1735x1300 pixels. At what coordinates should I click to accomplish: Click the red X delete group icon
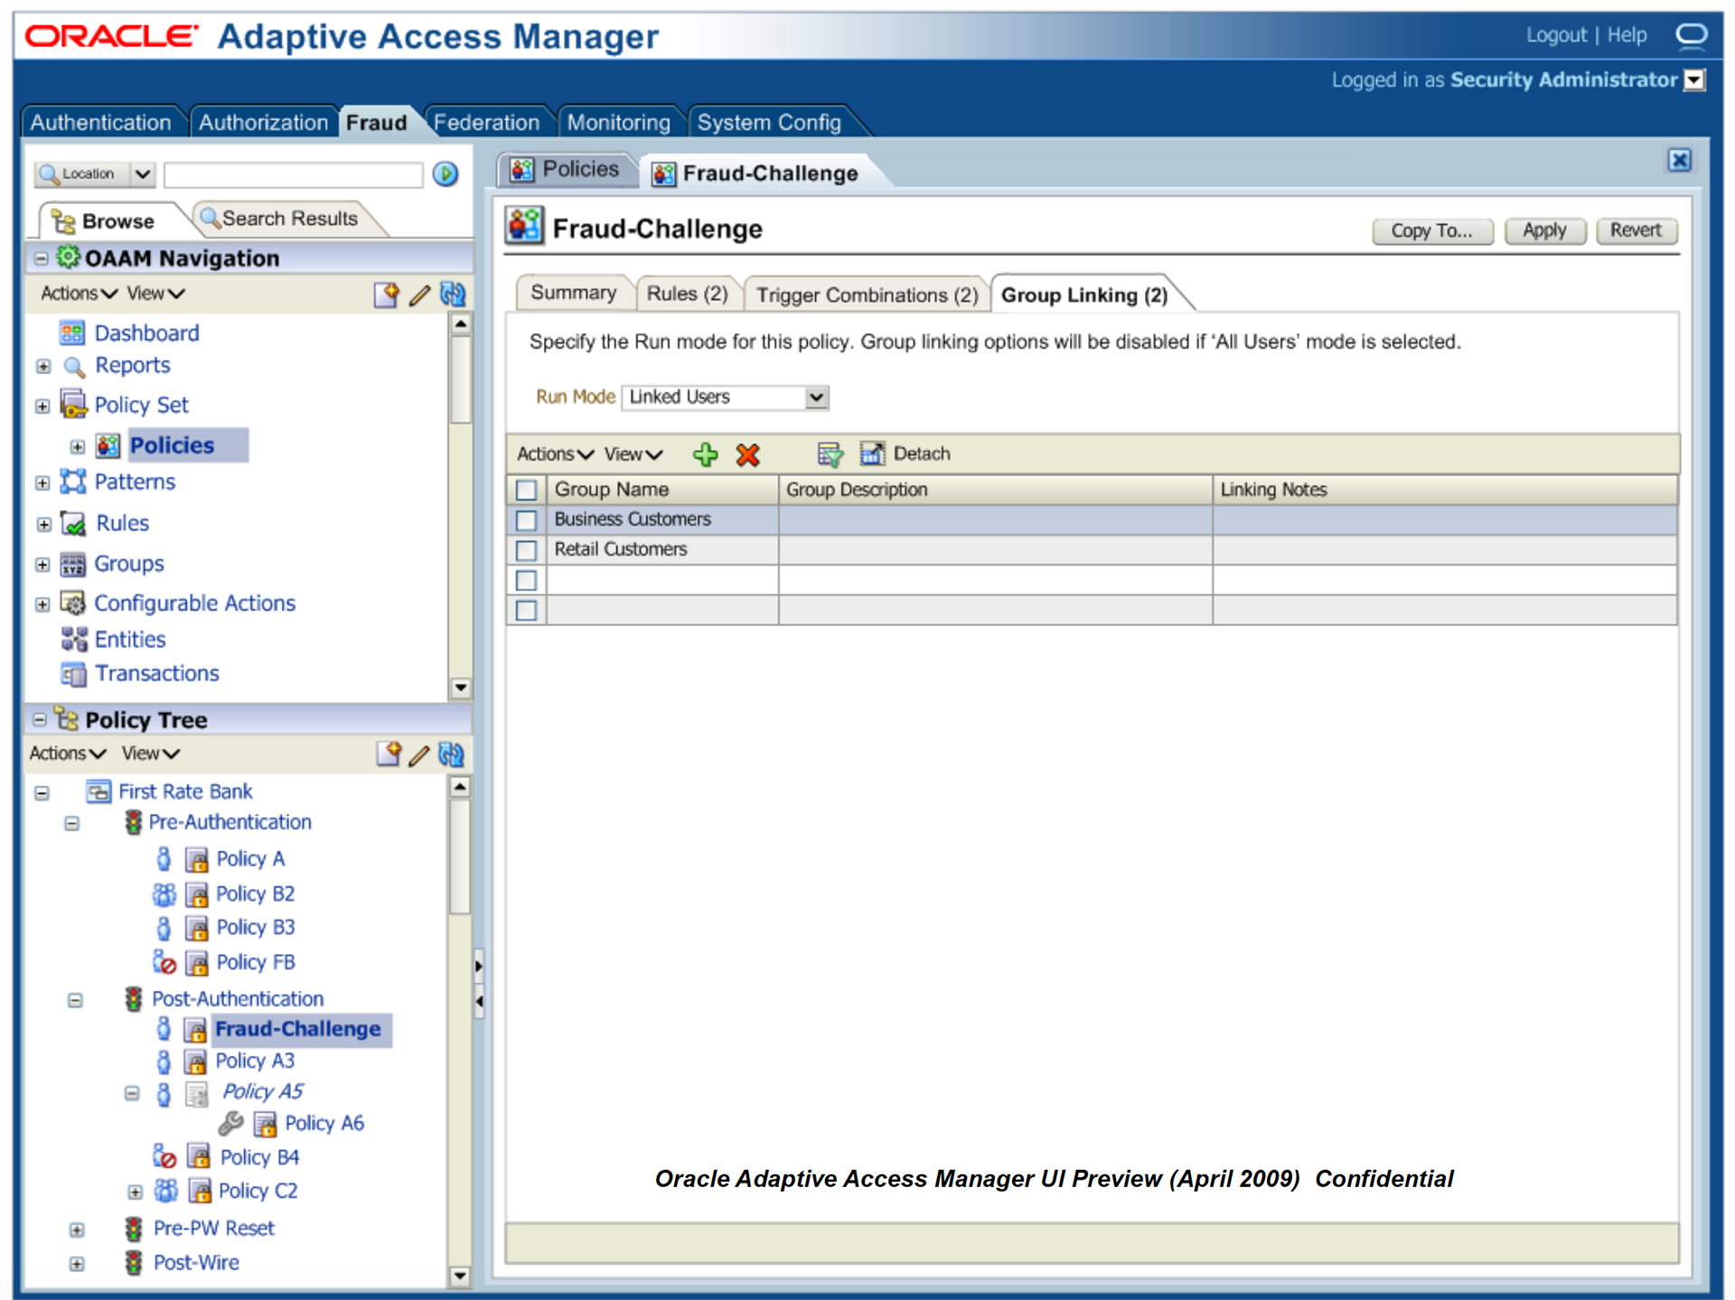click(x=747, y=454)
